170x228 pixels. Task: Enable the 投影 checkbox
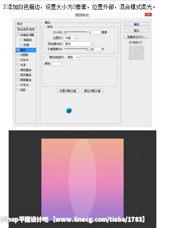(18, 90)
